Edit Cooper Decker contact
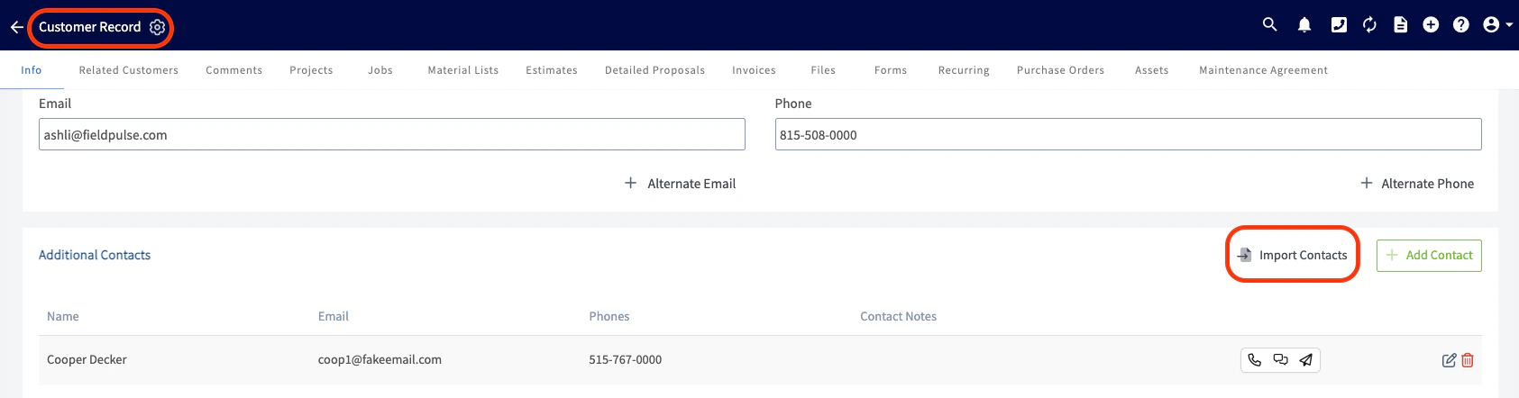Viewport: 1519px width, 398px height. pyautogui.click(x=1449, y=360)
